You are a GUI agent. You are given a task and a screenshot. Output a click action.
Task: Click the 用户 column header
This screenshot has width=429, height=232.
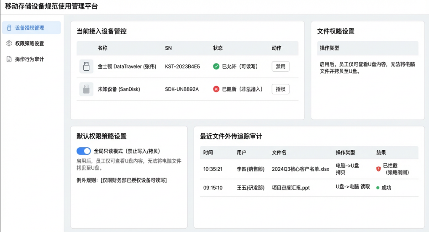pyautogui.click(x=242, y=152)
